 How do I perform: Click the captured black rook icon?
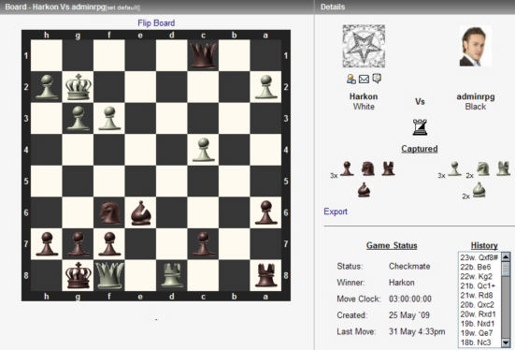click(388, 168)
